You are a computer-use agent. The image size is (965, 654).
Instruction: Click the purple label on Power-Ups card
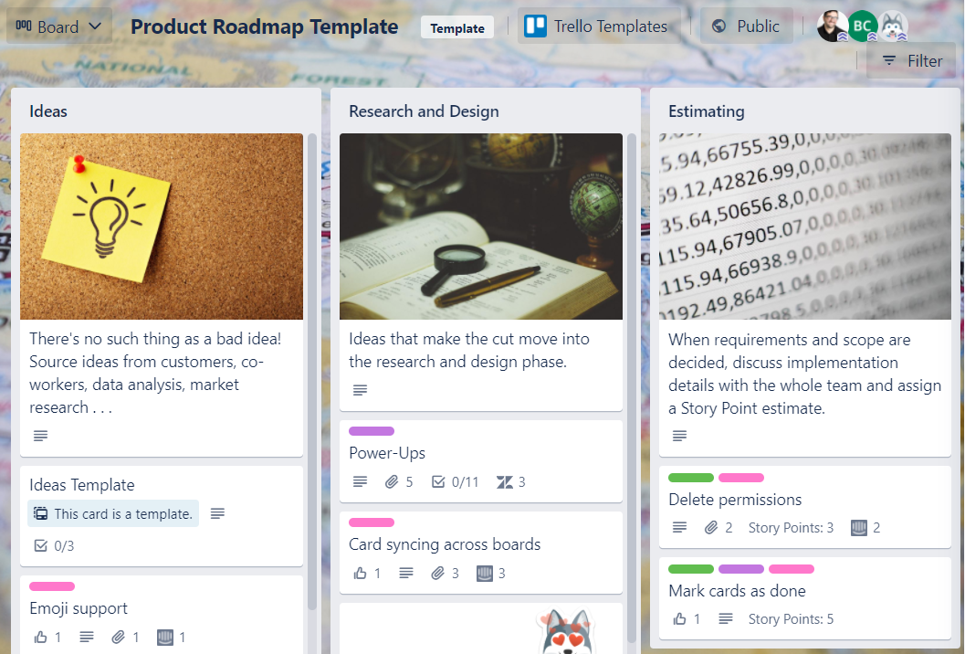pos(372,431)
